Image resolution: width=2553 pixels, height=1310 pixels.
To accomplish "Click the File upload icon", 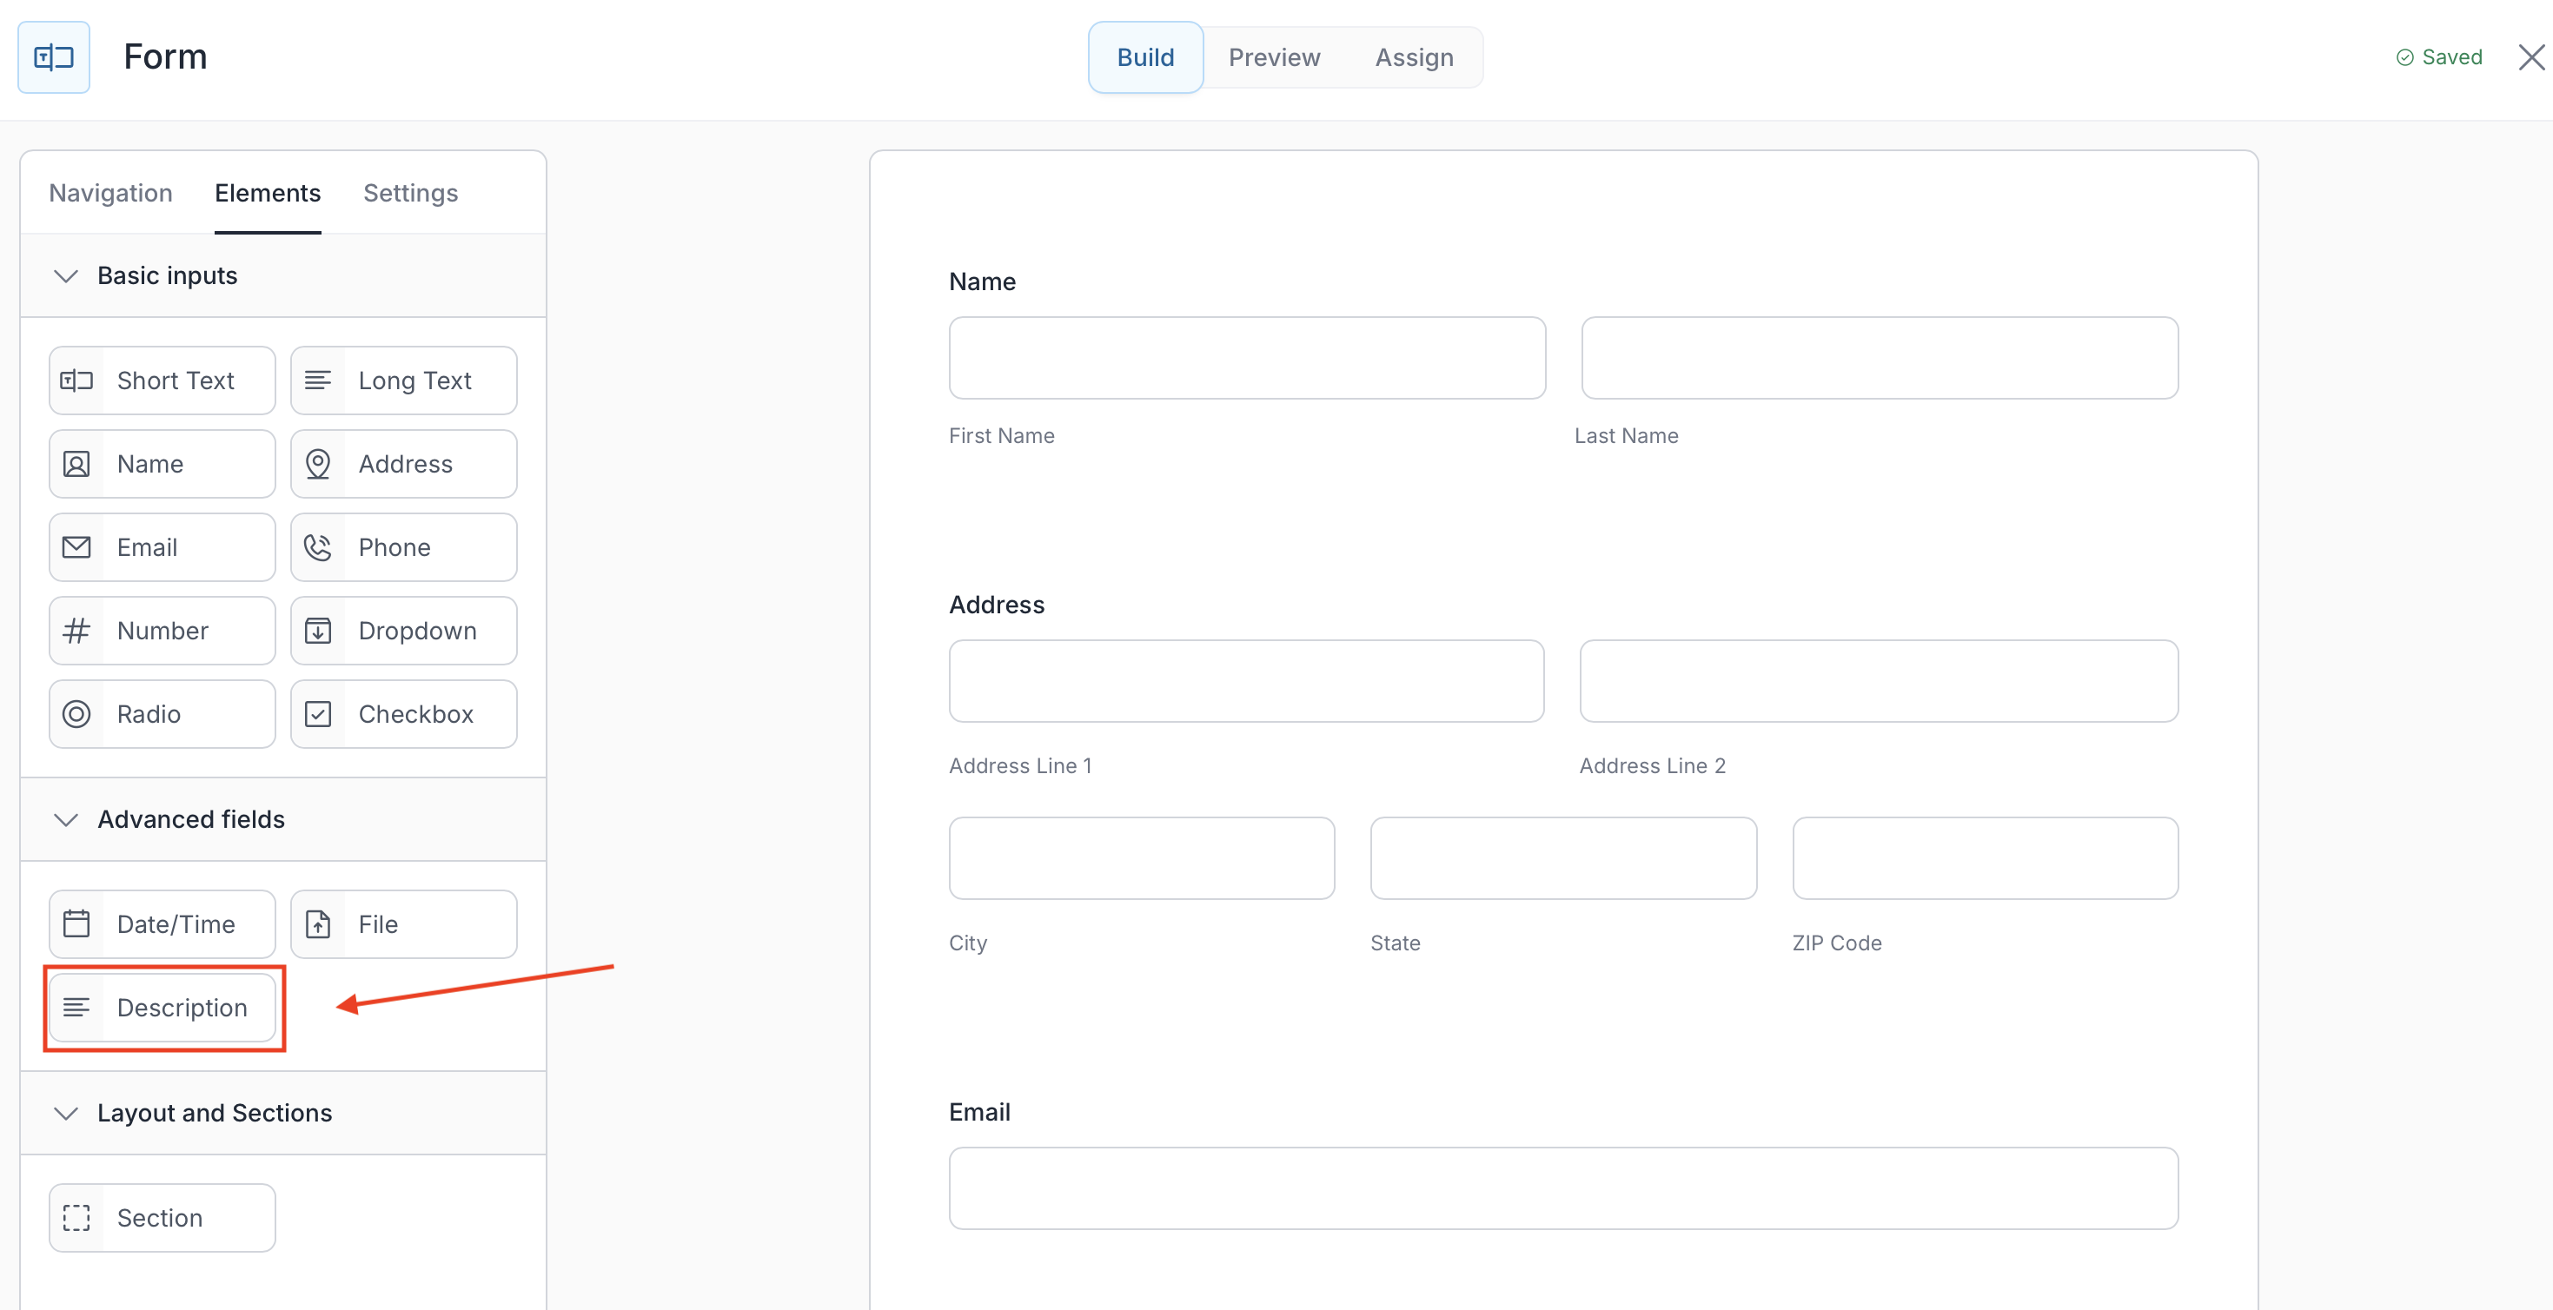I will click(x=318, y=923).
